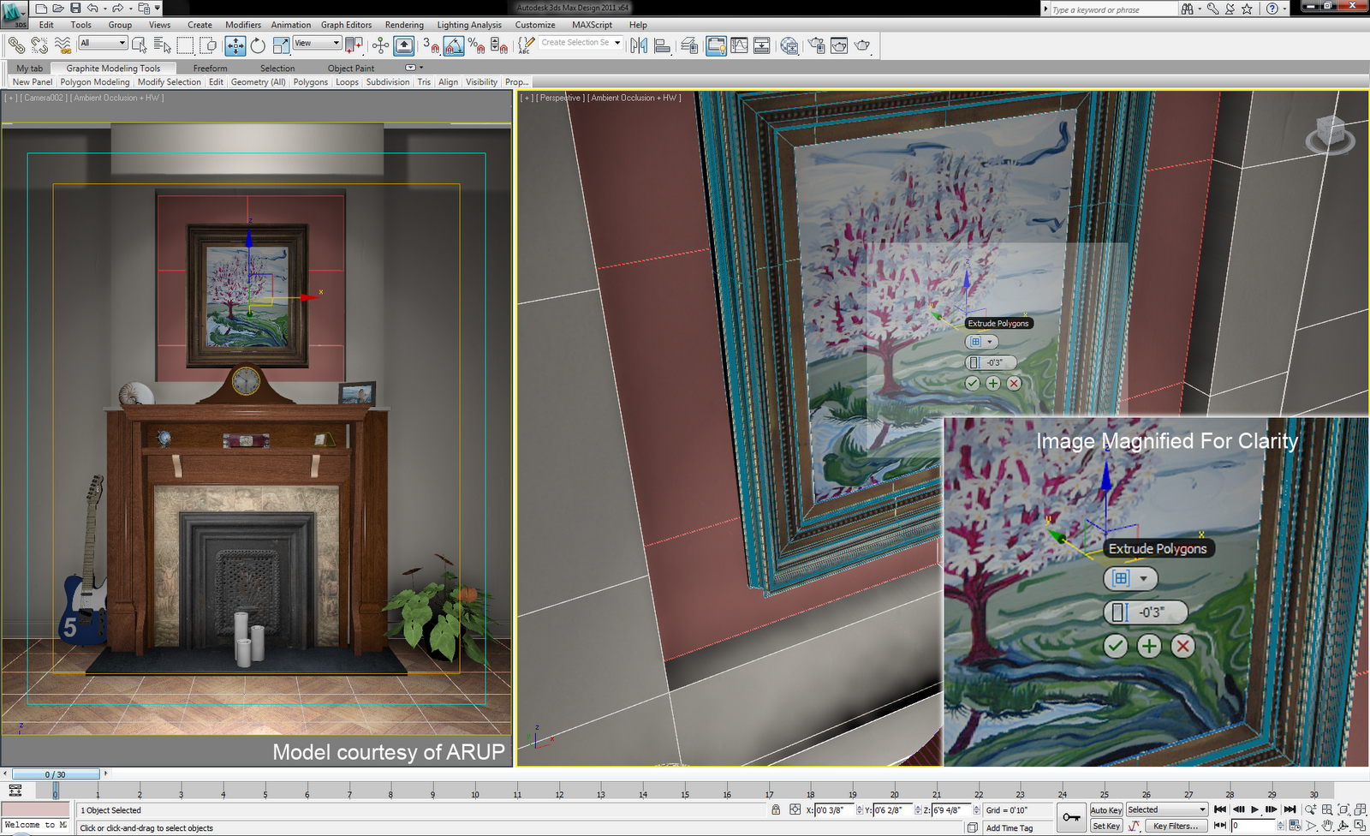Open the Select by Name list
This screenshot has width=1370, height=836.
(163, 45)
